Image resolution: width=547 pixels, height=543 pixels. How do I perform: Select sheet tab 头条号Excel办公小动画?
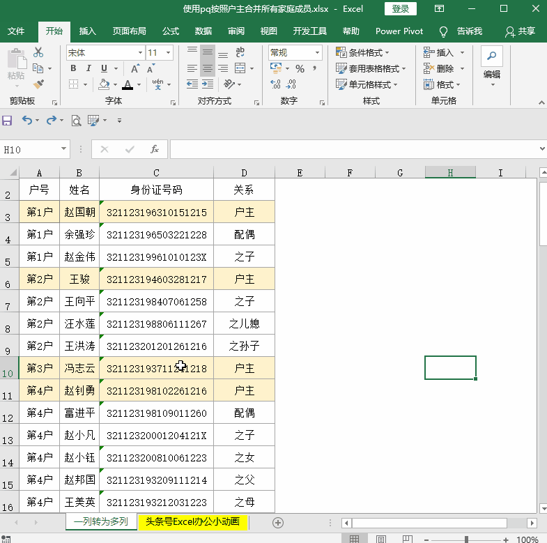tap(192, 521)
